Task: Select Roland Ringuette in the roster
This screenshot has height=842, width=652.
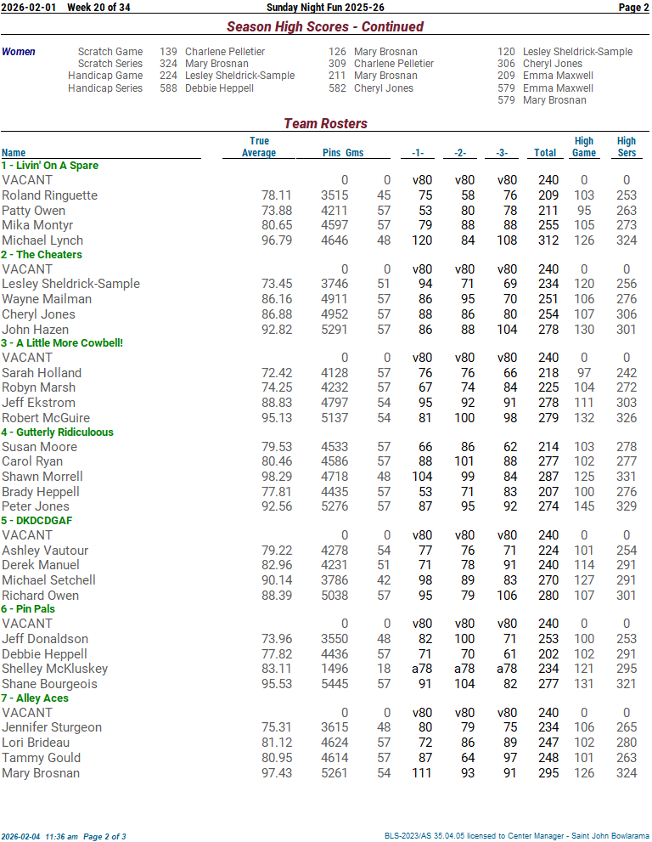Action: [x=49, y=195]
